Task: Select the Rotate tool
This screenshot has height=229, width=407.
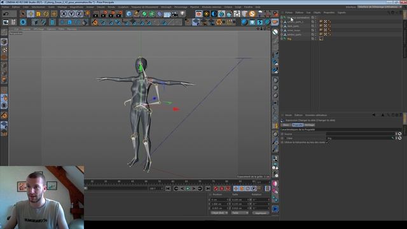Action: pos(46,14)
